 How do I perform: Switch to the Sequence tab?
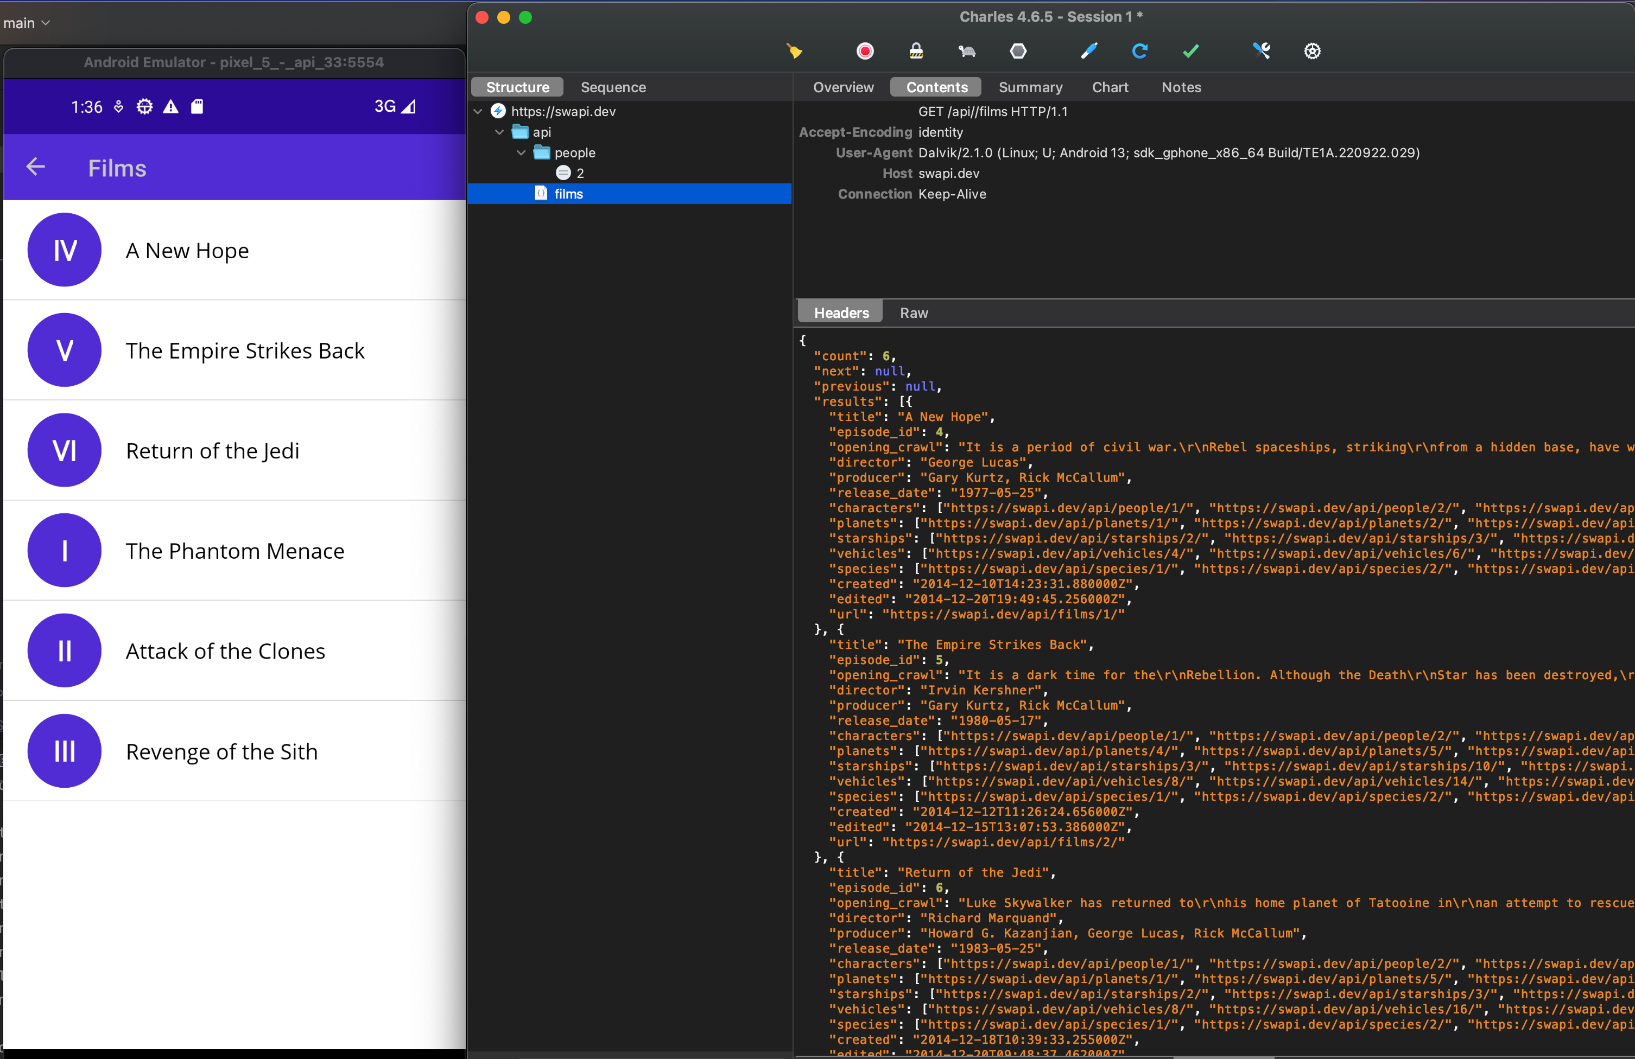point(613,87)
